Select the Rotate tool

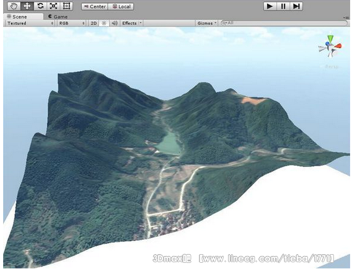pos(40,6)
